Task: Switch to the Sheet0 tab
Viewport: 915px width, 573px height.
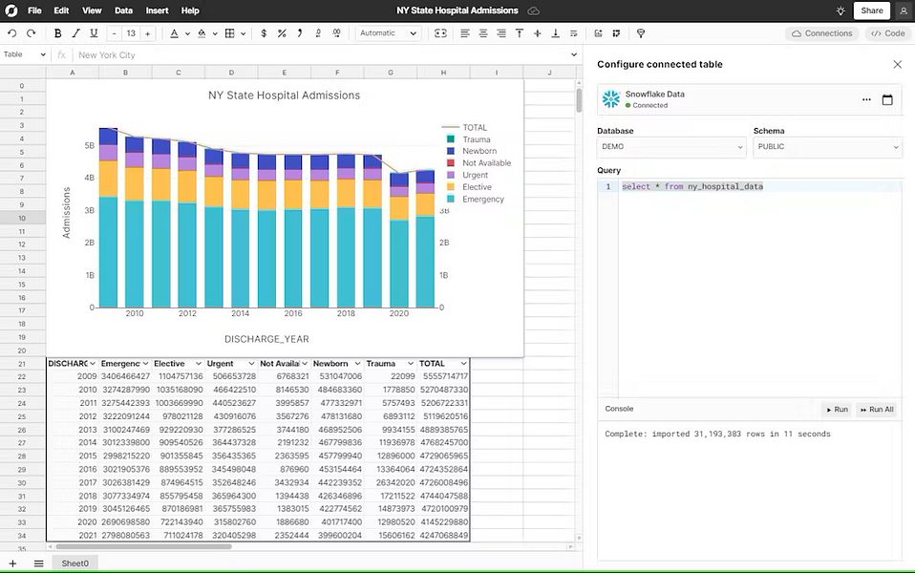Action: pyautogui.click(x=74, y=562)
